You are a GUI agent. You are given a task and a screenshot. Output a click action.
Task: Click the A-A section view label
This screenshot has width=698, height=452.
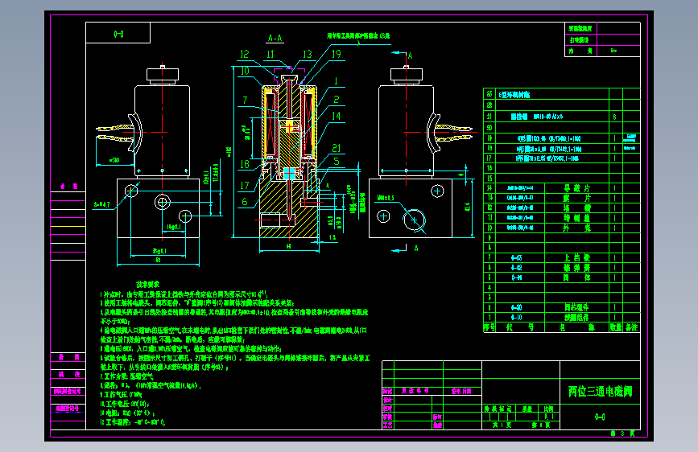[x=275, y=39]
